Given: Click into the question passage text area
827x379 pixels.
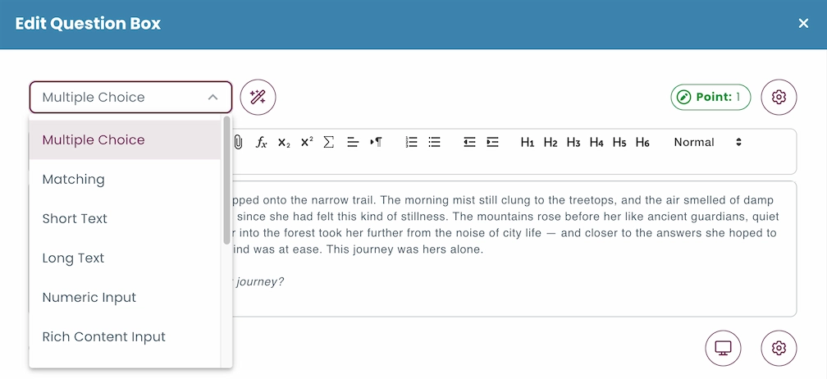Looking at the screenshot, I should point(514,249).
